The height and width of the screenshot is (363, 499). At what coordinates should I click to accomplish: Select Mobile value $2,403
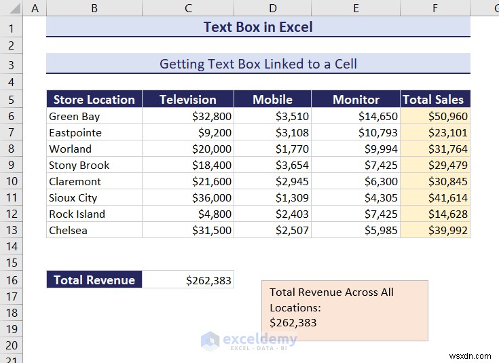pos(273,214)
